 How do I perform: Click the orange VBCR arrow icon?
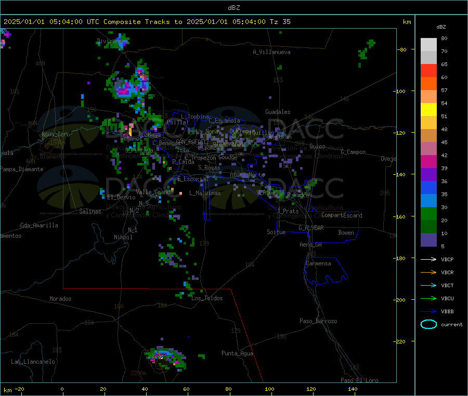click(x=428, y=272)
